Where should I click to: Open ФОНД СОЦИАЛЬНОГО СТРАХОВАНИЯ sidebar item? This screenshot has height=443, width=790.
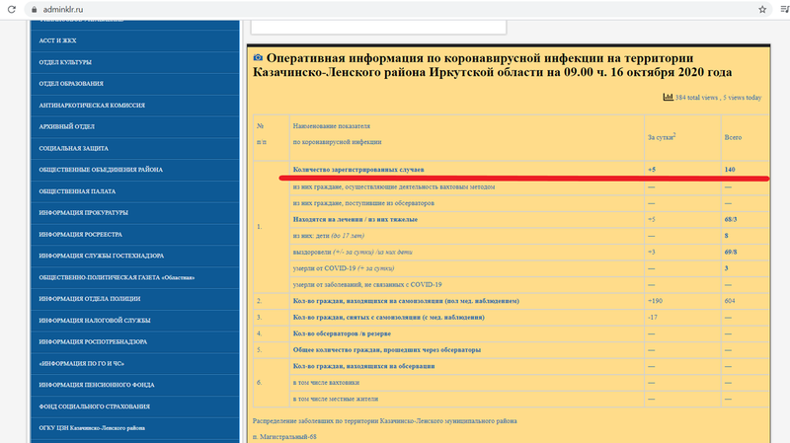(135, 406)
